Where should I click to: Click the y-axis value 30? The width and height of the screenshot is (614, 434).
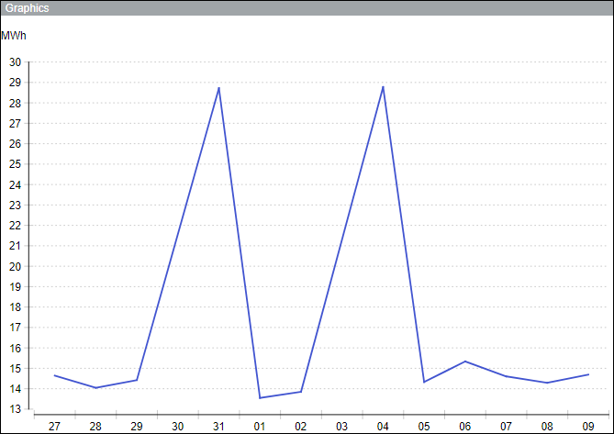[14, 62]
